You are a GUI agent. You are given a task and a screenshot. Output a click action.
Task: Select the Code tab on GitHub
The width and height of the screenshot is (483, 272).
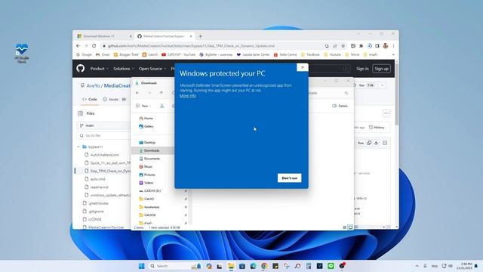[x=90, y=99]
